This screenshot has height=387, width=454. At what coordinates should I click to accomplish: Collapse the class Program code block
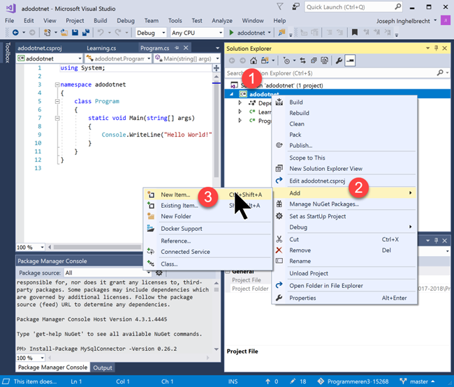coord(57,101)
